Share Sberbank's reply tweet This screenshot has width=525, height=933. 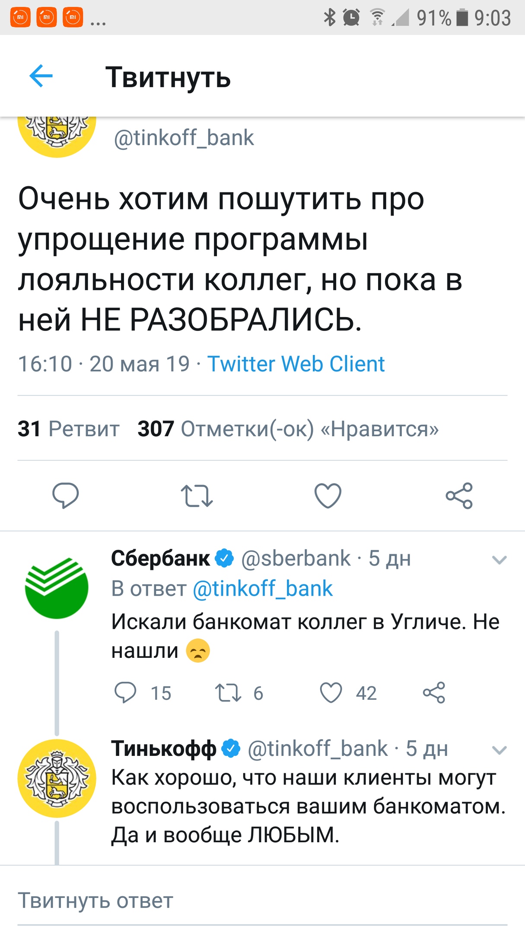tap(434, 693)
